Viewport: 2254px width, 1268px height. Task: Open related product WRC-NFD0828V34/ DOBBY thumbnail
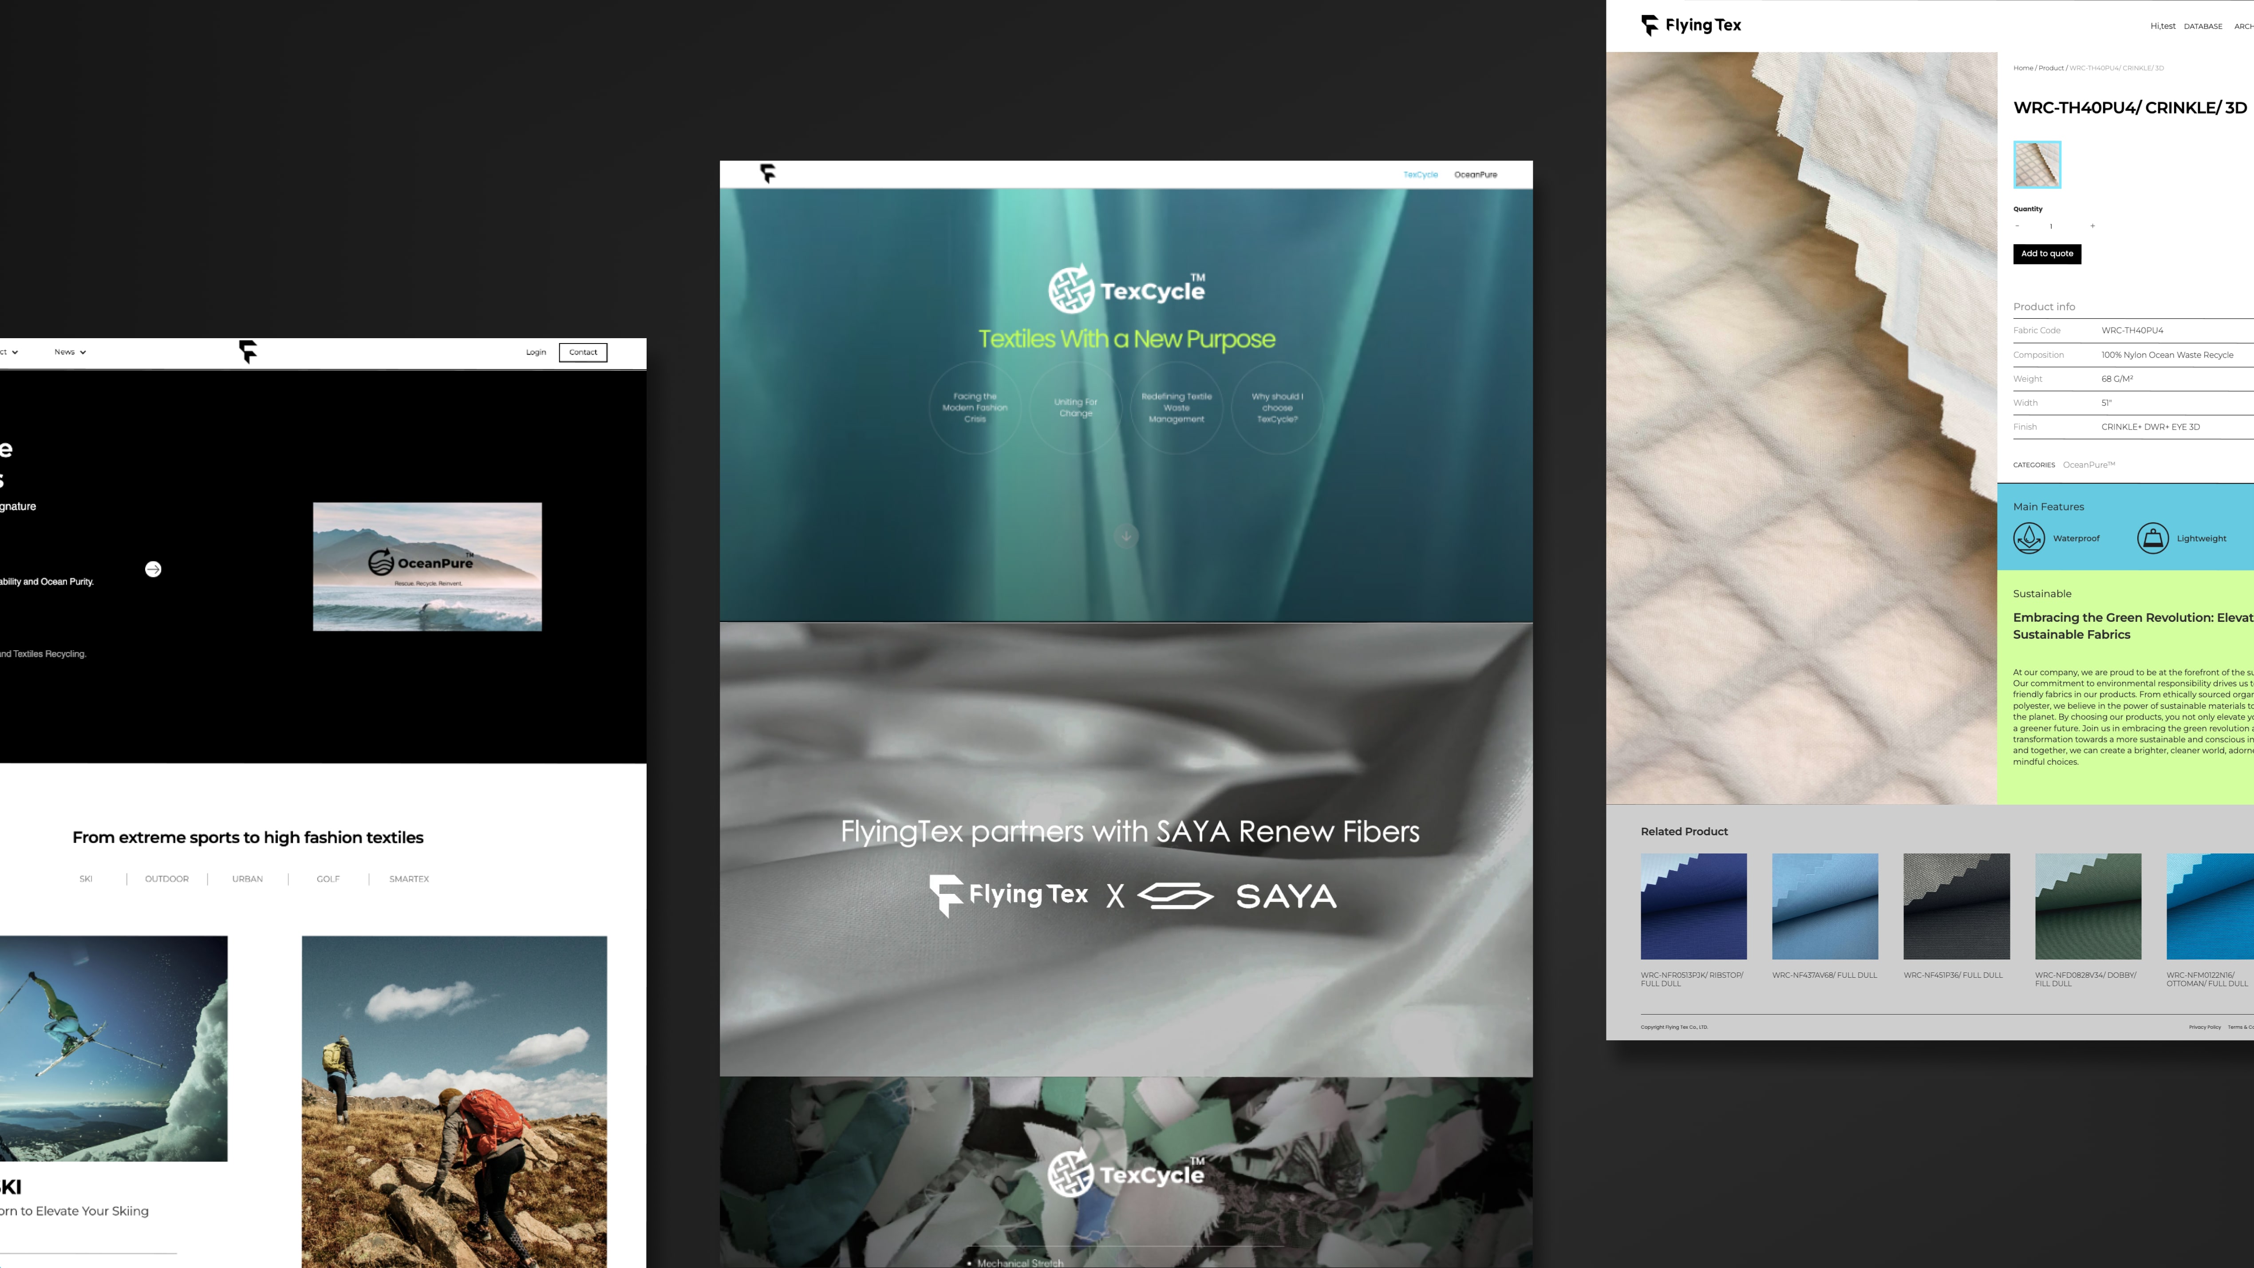click(2088, 907)
